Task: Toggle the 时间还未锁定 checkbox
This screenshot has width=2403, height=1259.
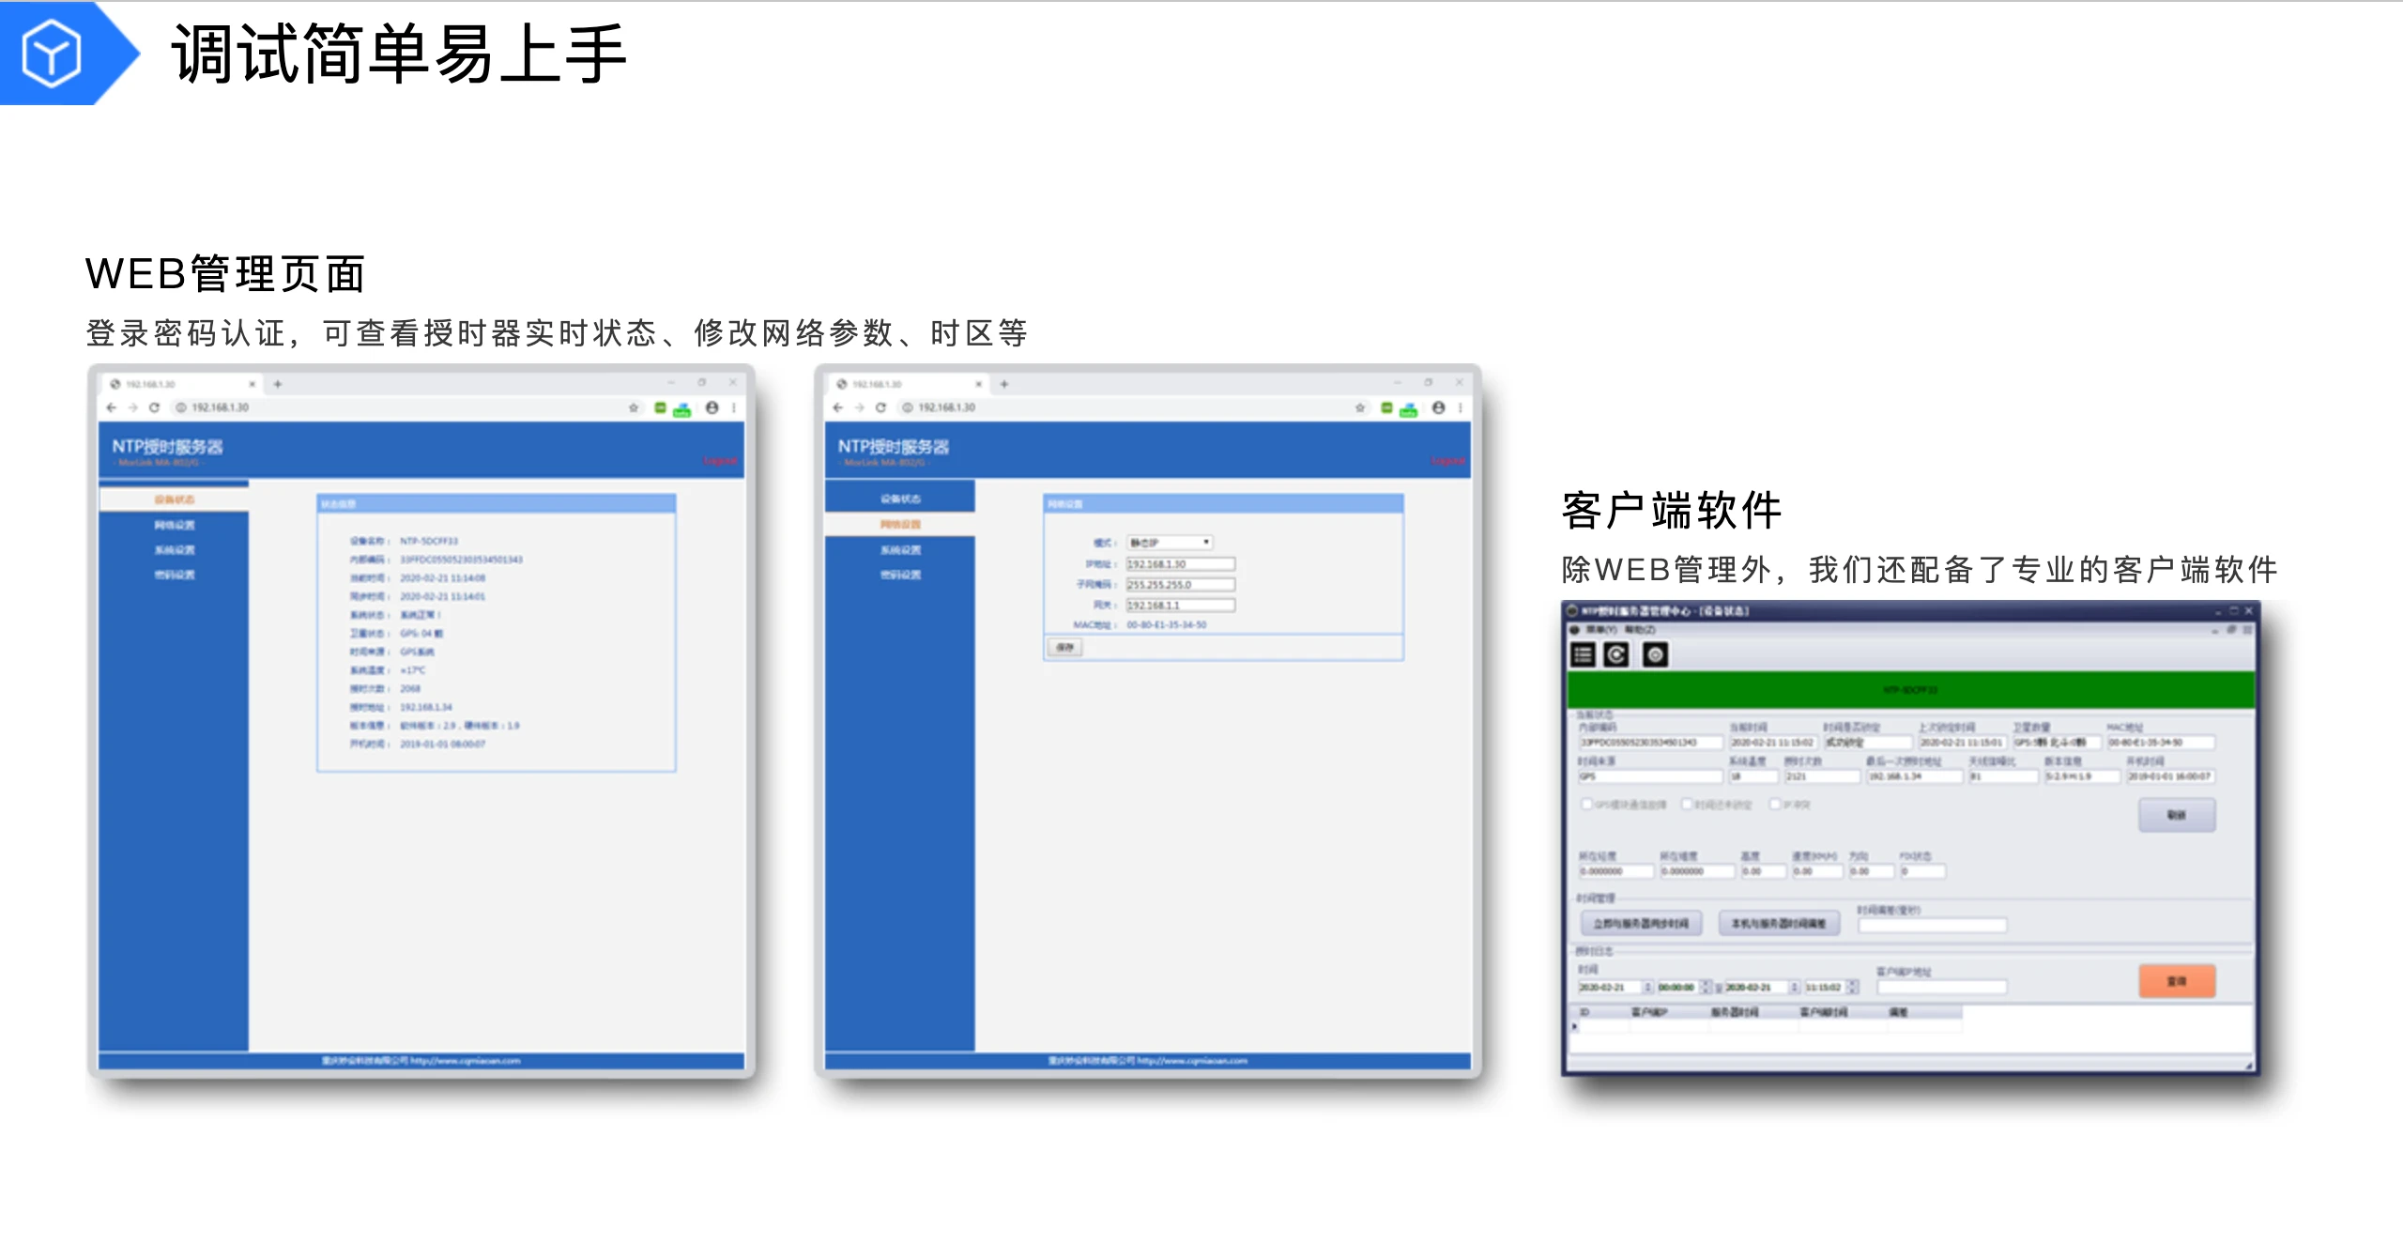Action: click(1687, 804)
